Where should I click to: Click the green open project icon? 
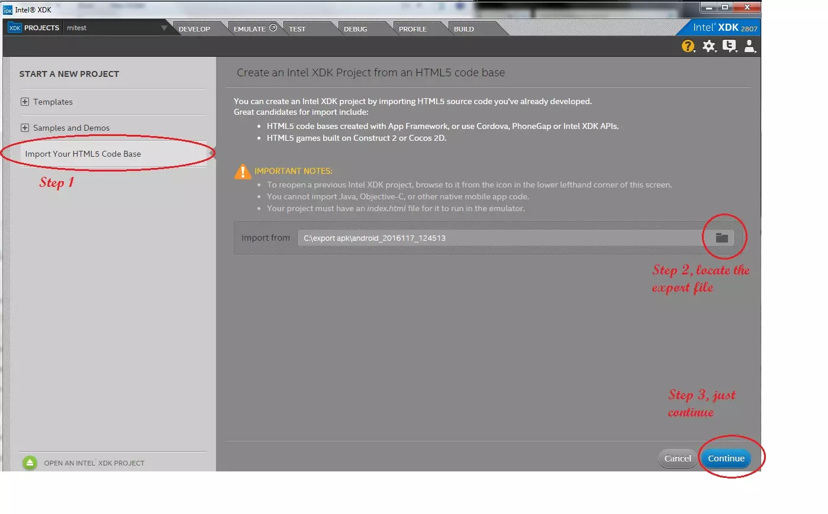[x=30, y=463]
